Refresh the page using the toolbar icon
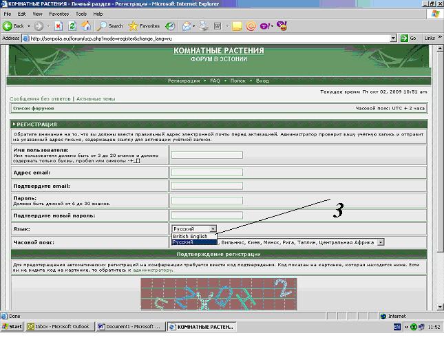The height and width of the screenshot is (353, 444). click(x=72, y=26)
